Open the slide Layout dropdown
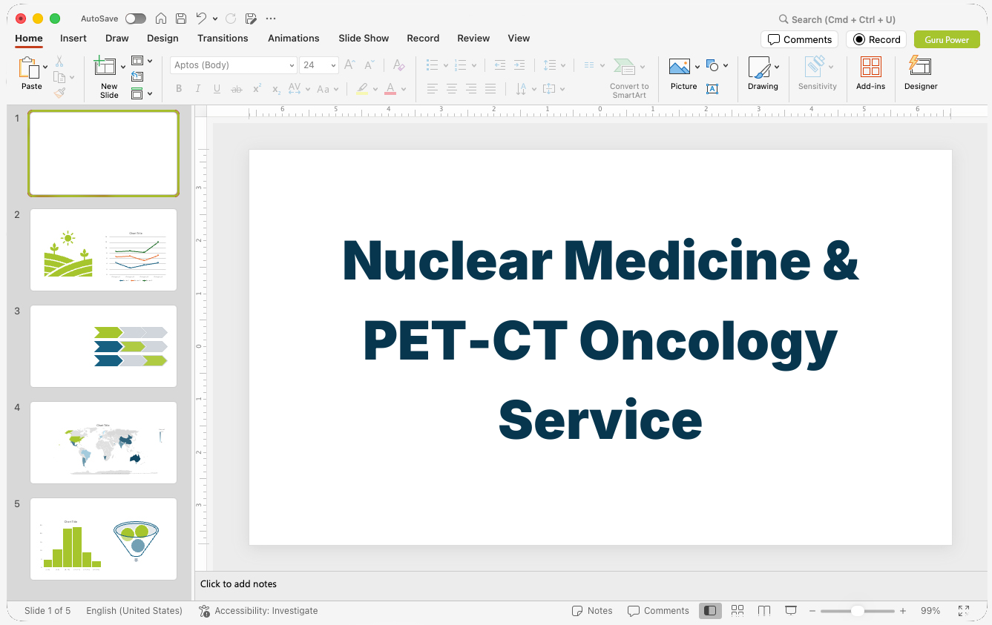This screenshot has height=625, width=992. [x=142, y=61]
